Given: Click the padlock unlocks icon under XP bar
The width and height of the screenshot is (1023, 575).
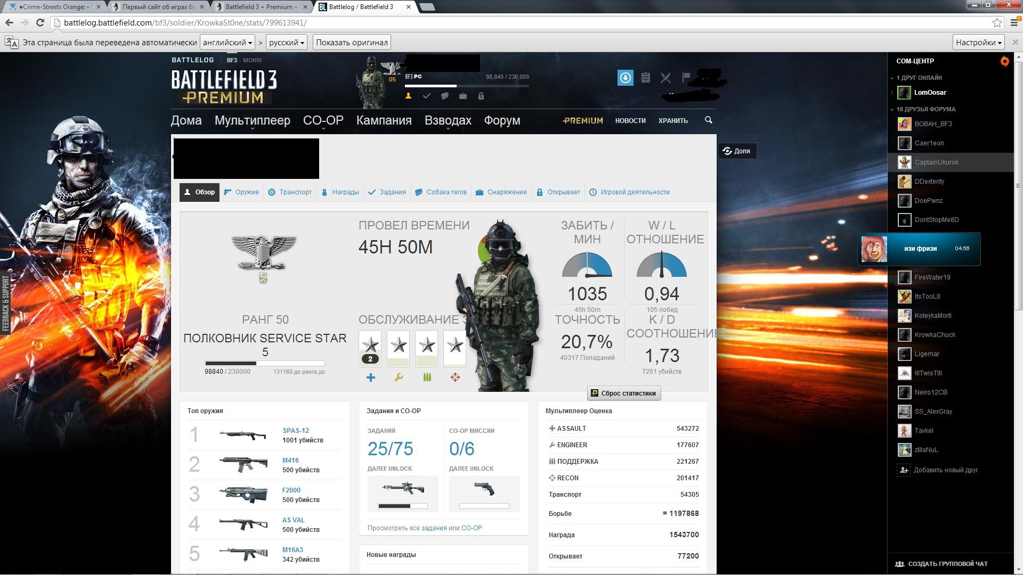Looking at the screenshot, I should tap(481, 96).
